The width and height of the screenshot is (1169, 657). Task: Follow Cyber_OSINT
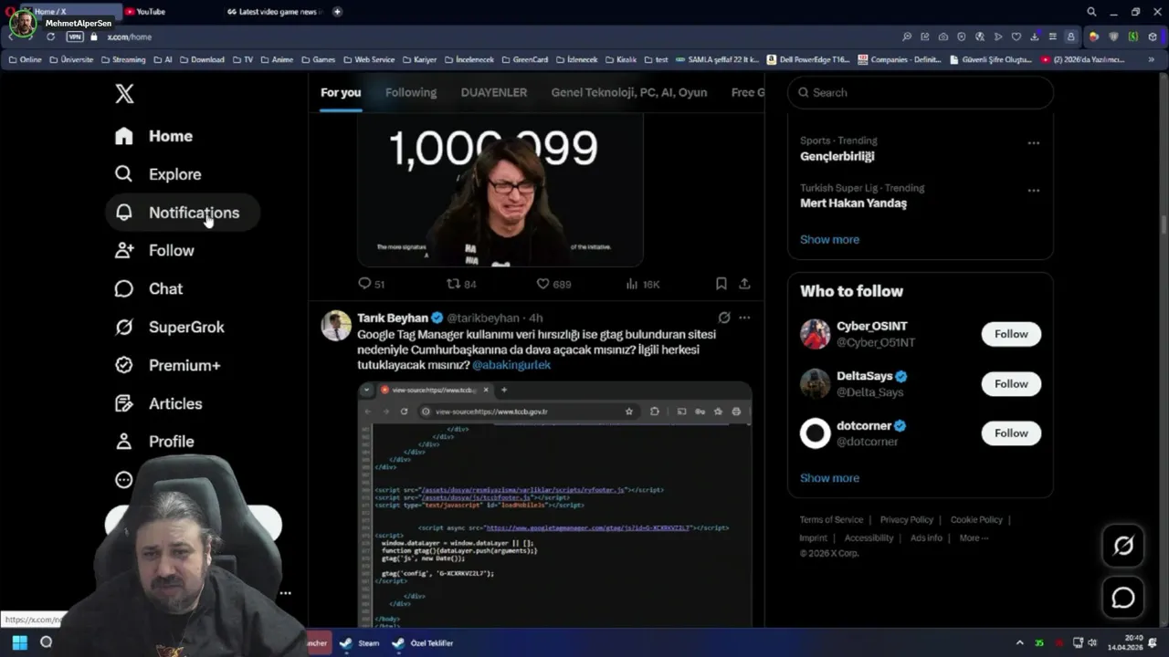click(x=1011, y=334)
